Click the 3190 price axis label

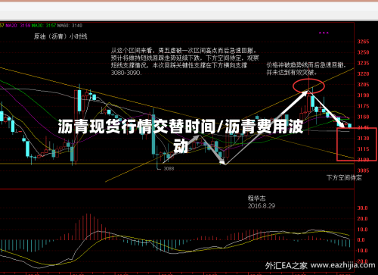(363, 95)
